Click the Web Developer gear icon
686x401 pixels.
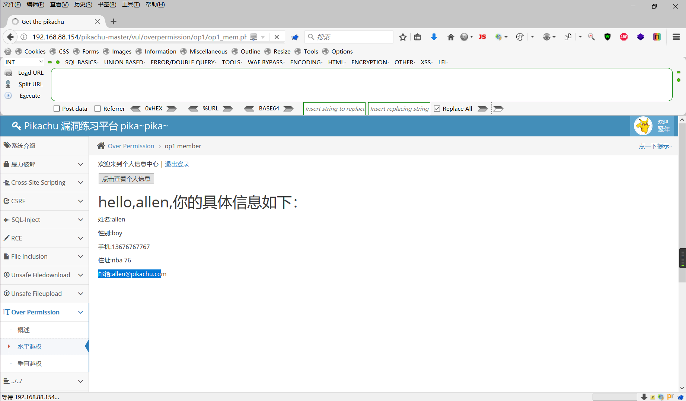pos(7,51)
